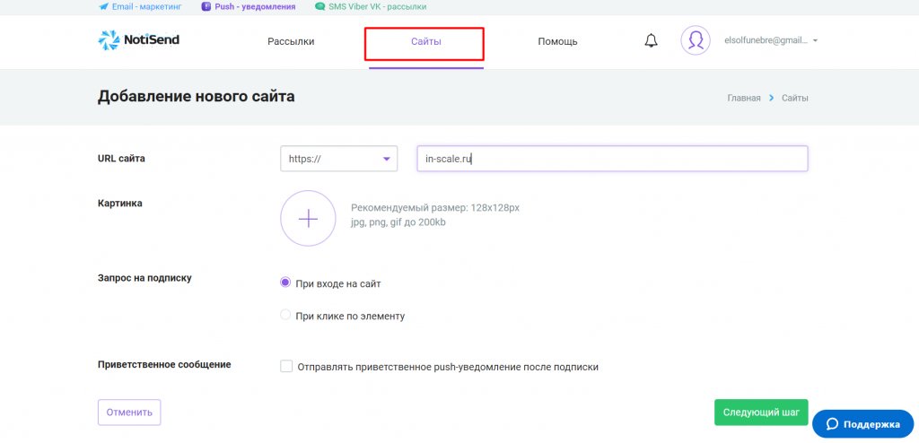Open the Помощь menu item
Viewport: 919px width, 443px height.
point(557,41)
